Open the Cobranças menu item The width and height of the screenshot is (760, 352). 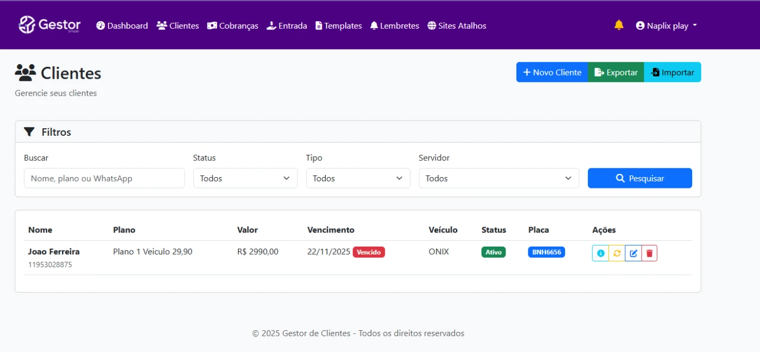coord(232,26)
